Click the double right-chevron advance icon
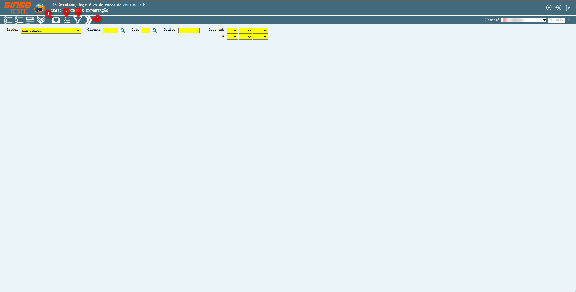The width and height of the screenshot is (576, 292). coord(88,20)
